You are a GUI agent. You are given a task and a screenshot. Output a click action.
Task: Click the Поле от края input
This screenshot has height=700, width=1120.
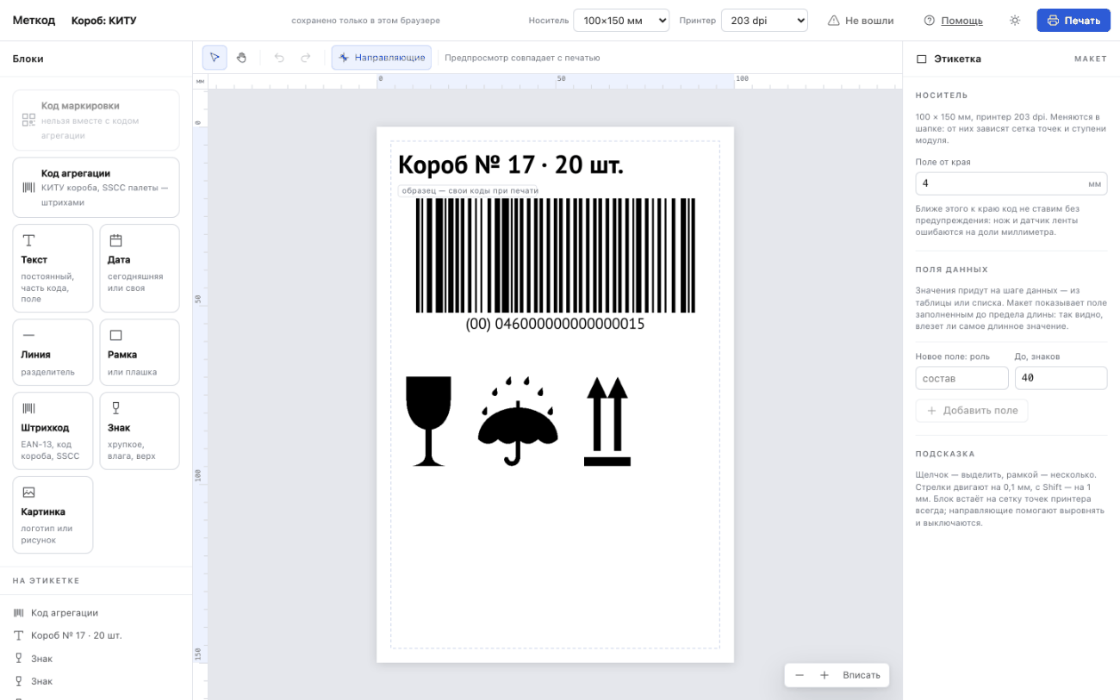[1011, 183]
